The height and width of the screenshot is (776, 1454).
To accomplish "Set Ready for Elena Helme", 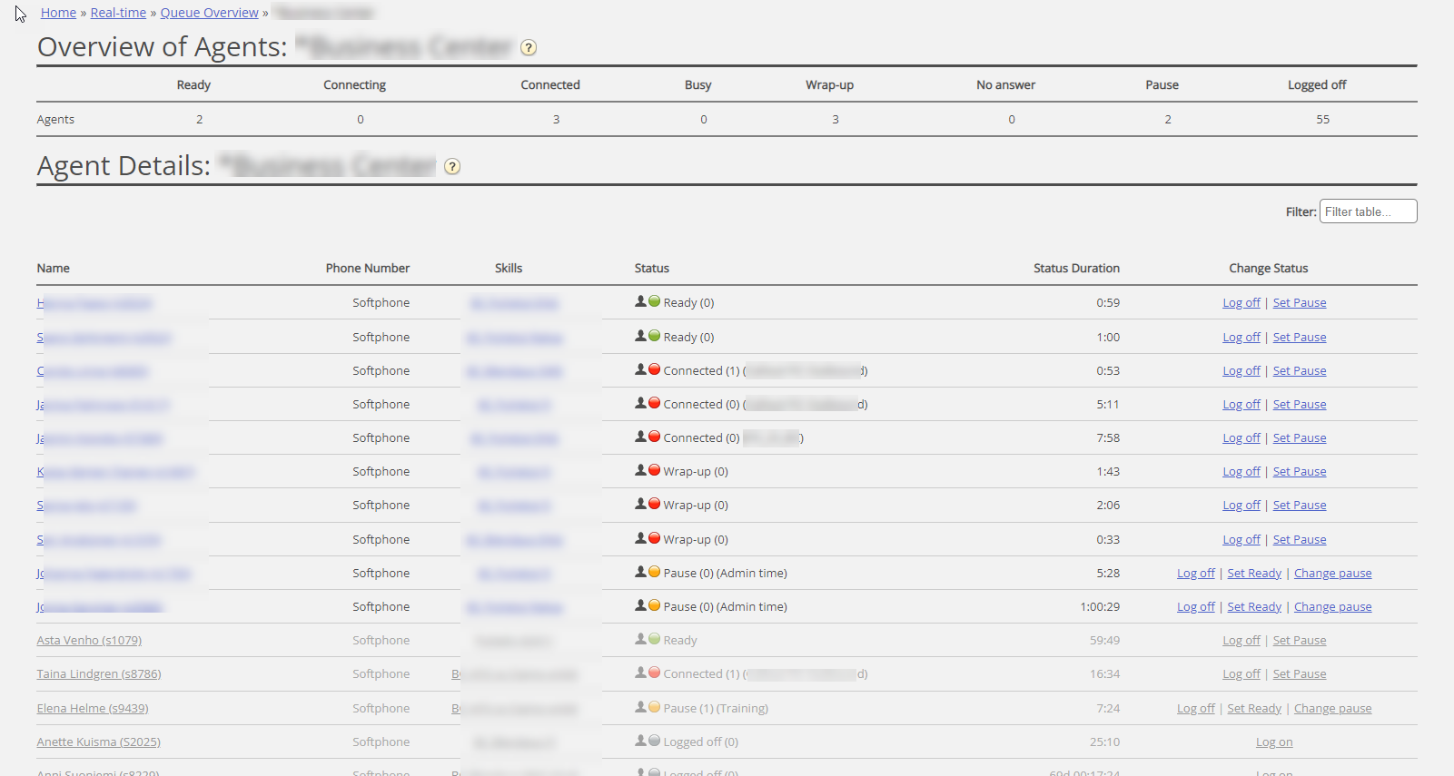I will point(1253,709).
